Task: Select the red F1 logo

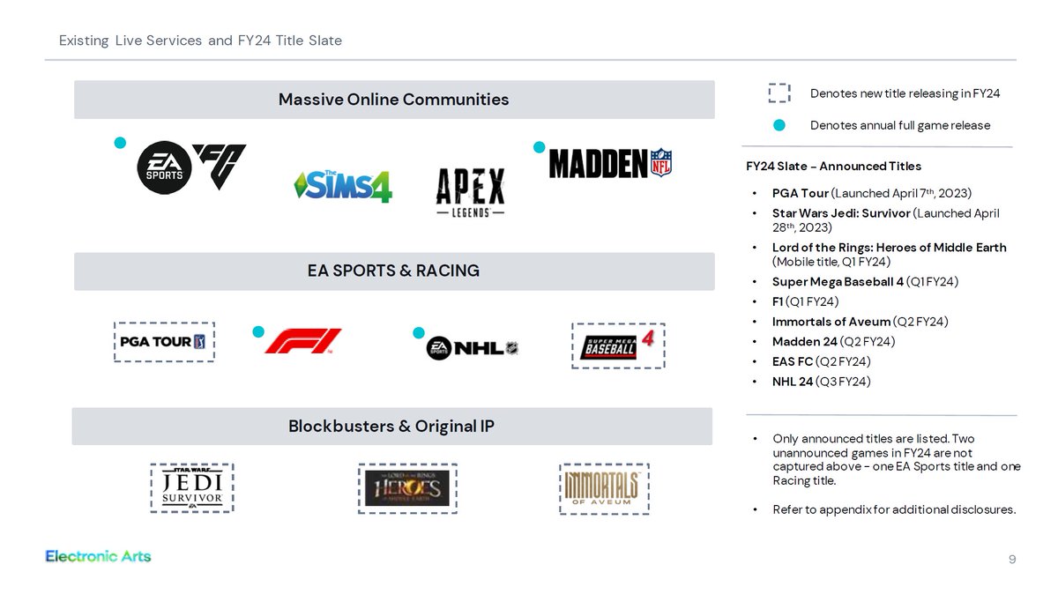Action: [x=302, y=341]
